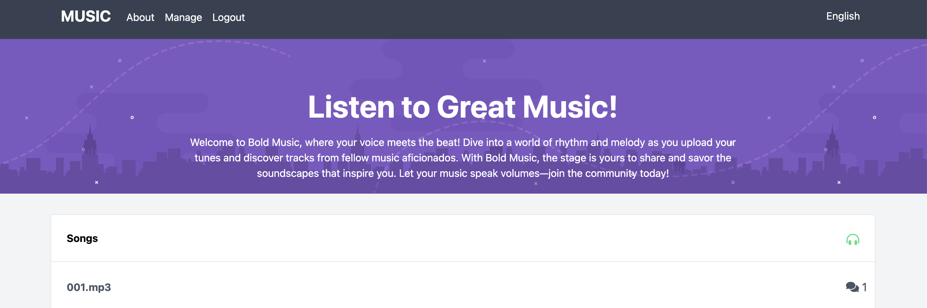This screenshot has width=927, height=308.
Task: Click empty space in the dark navigation bar
Action: [x=504, y=18]
